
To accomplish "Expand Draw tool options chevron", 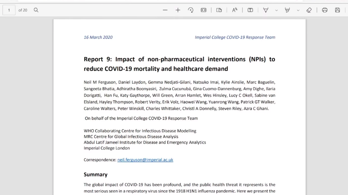I will click(276, 10).
